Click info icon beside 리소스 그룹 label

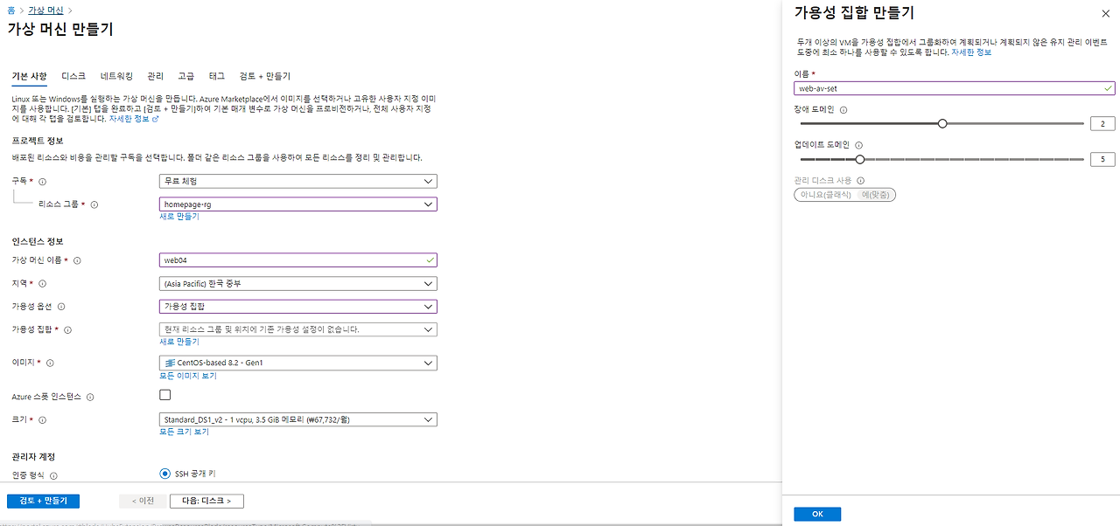tap(94, 204)
